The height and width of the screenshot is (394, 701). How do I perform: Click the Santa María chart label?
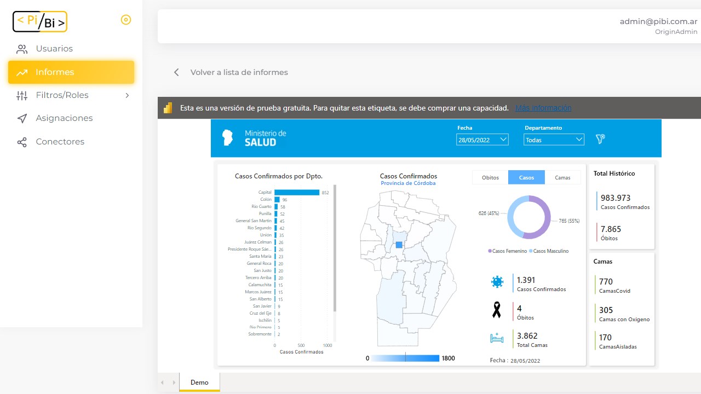pos(260,257)
